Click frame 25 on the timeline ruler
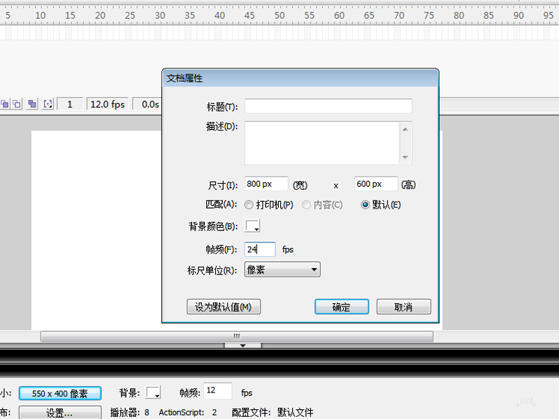The height and width of the screenshot is (419, 559). point(130,15)
